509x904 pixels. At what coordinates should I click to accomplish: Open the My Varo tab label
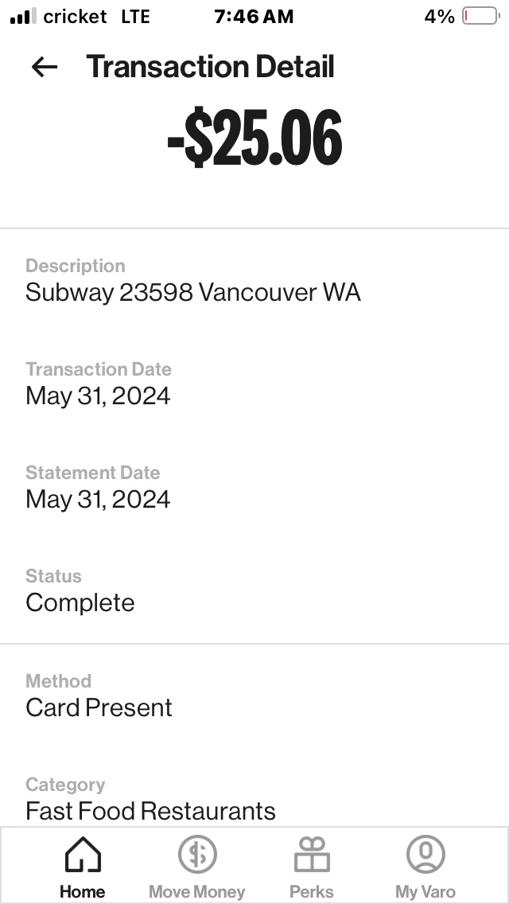tap(425, 892)
